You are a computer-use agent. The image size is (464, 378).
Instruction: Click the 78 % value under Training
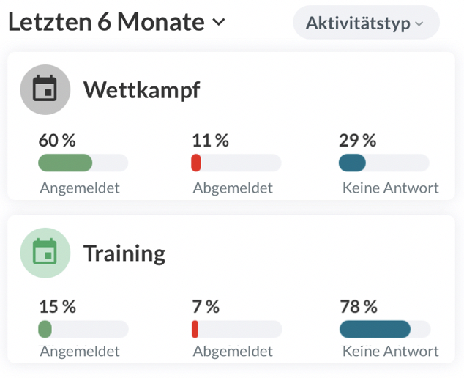(x=359, y=307)
